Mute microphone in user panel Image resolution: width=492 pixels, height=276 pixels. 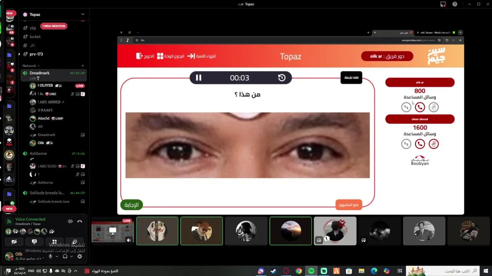coord(50,256)
